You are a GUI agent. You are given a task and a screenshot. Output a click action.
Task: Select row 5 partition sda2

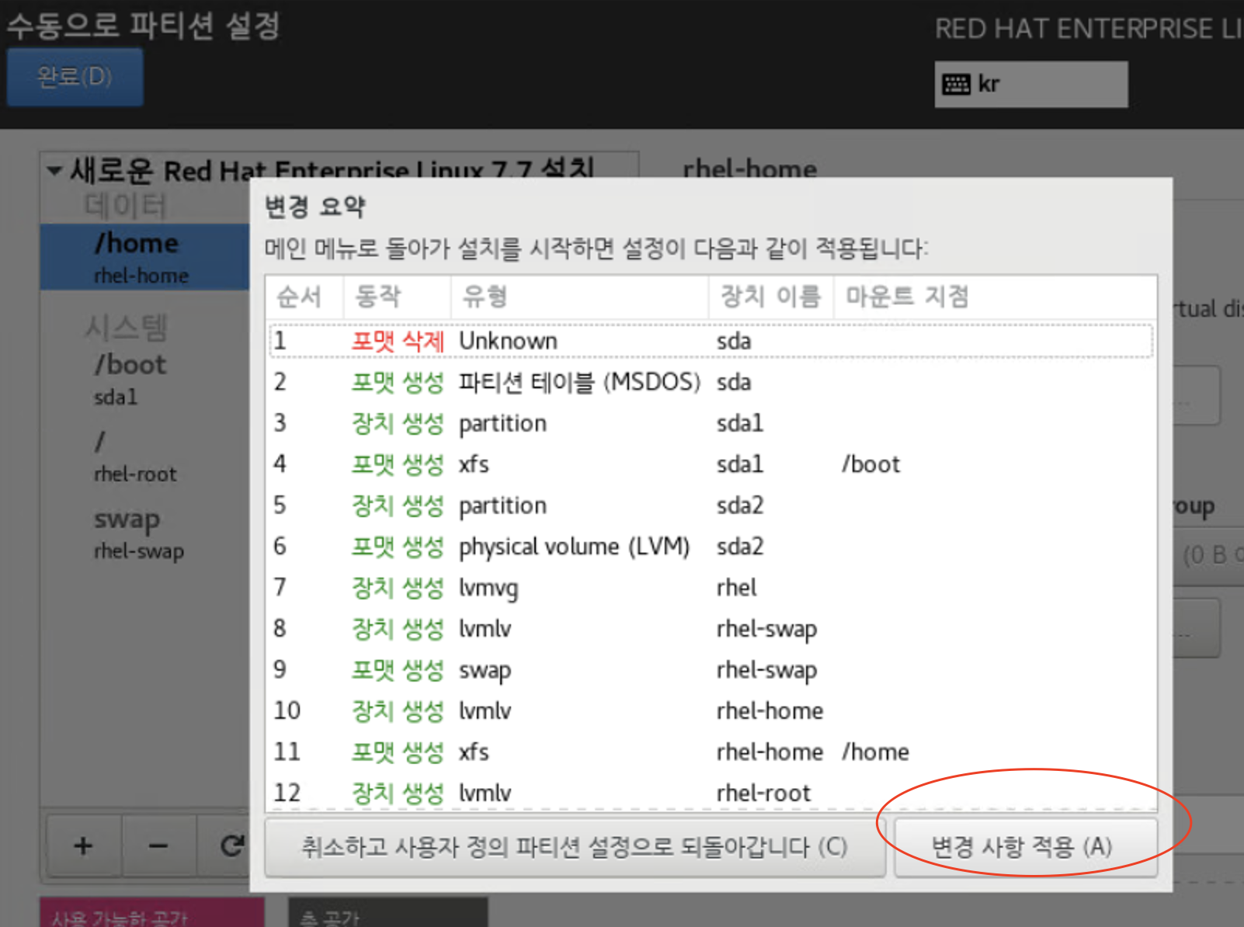[x=711, y=505]
